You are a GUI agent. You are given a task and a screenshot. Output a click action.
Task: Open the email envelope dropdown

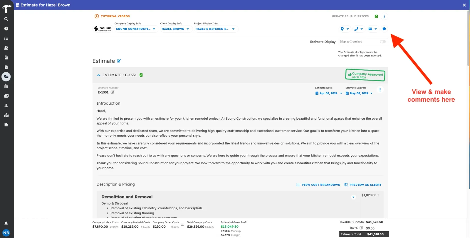tap(372, 29)
